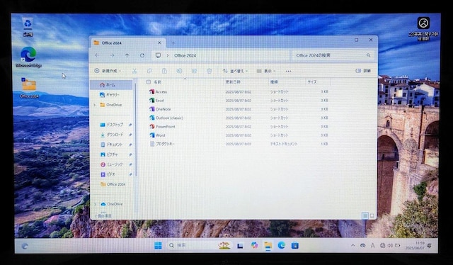Toggle the select-all checkbox in header
The image size is (453, 265).
149,82
